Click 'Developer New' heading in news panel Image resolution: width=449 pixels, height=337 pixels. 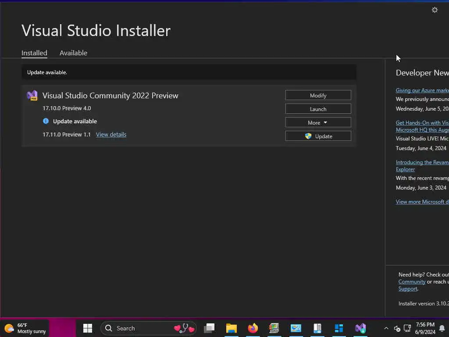click(x=422, y=73)
